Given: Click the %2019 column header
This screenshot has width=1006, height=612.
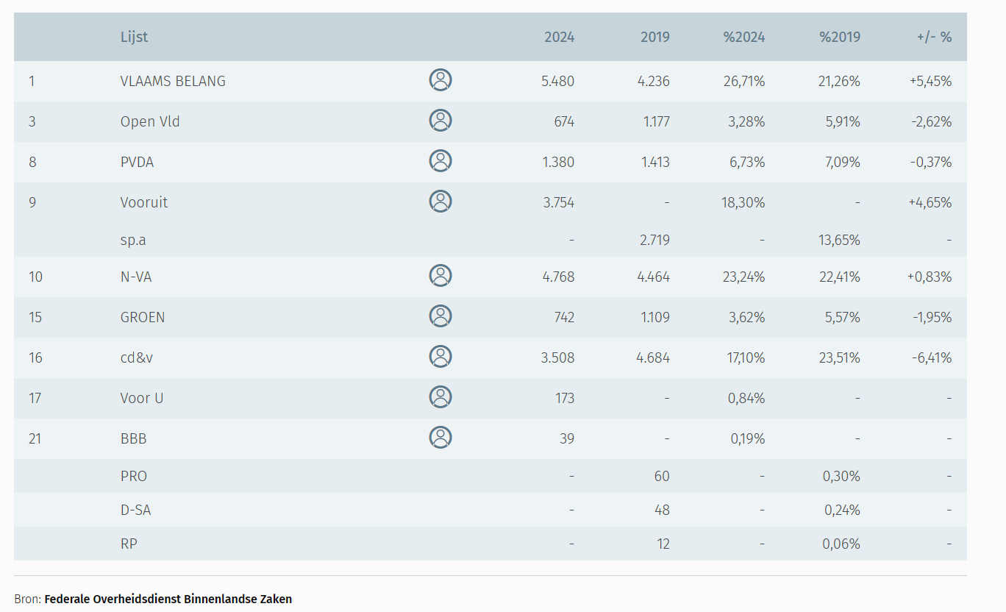Looking at the screenshot, I should tap(840, 37).
